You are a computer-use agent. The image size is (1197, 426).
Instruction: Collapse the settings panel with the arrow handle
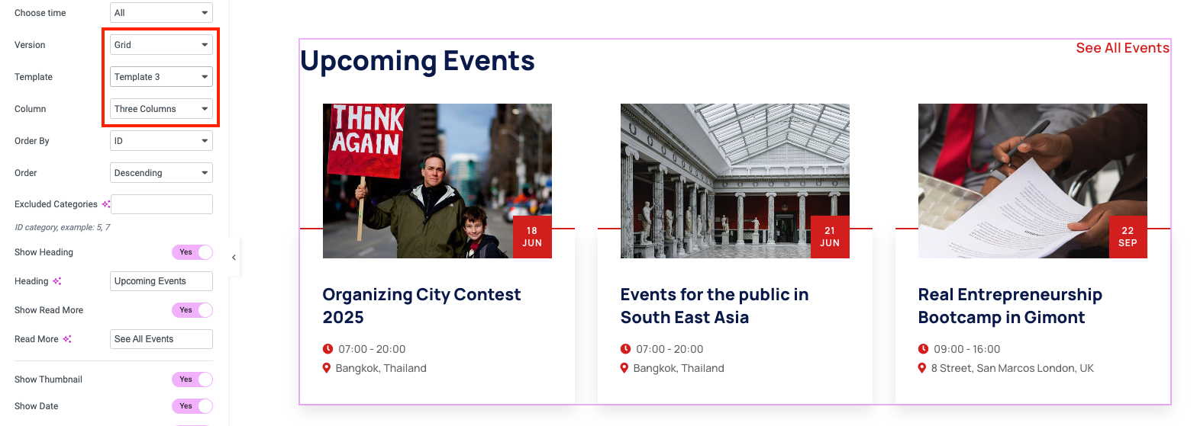tap(234, 258)
